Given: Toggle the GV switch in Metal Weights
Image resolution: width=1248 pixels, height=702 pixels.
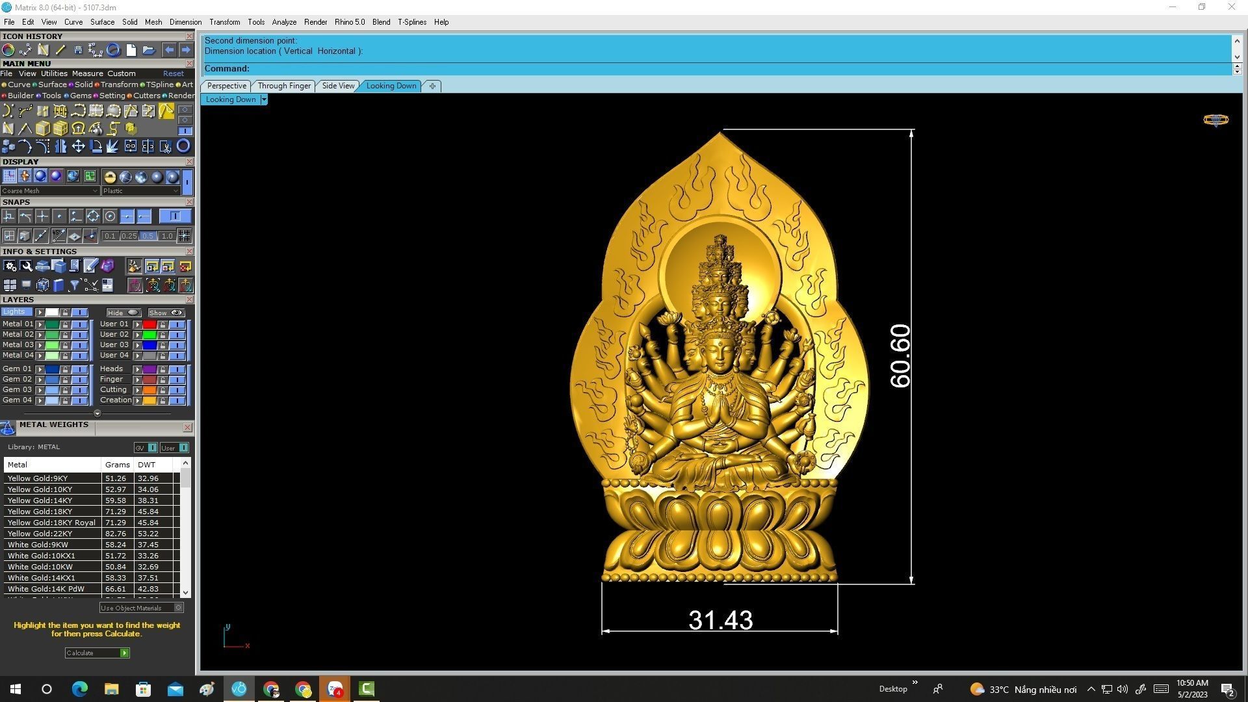Looking at the screenshot, I should 146,448.
